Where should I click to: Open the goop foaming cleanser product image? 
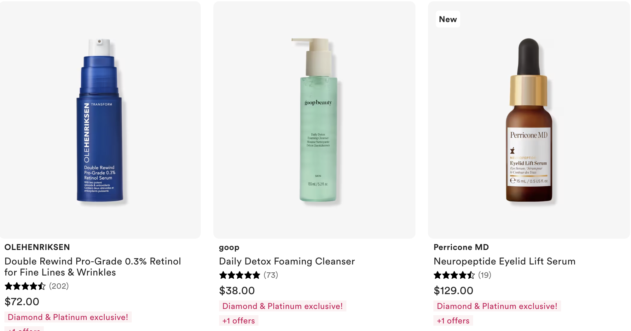(x=318, y=120)
